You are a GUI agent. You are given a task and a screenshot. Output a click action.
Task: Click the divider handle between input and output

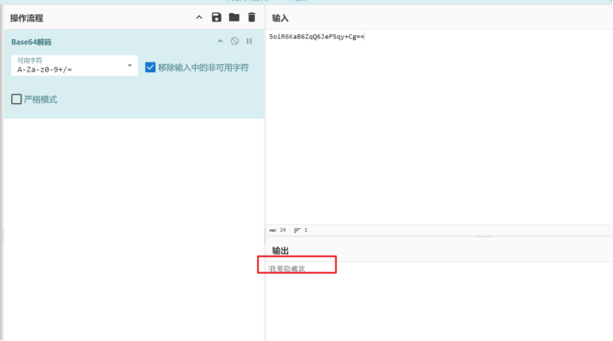(484, 237)
